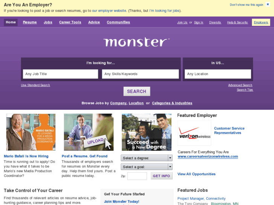274x205 pixels.
Task: Click the Featured Jobs heading
Action: coord(193,190)
